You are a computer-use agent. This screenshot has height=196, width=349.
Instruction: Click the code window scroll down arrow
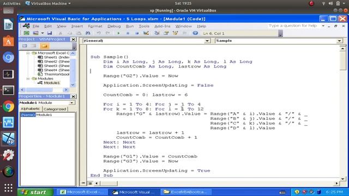coord(342,179)
